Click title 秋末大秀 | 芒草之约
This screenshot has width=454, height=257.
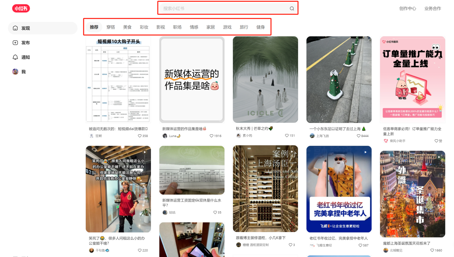pos(254,128)
